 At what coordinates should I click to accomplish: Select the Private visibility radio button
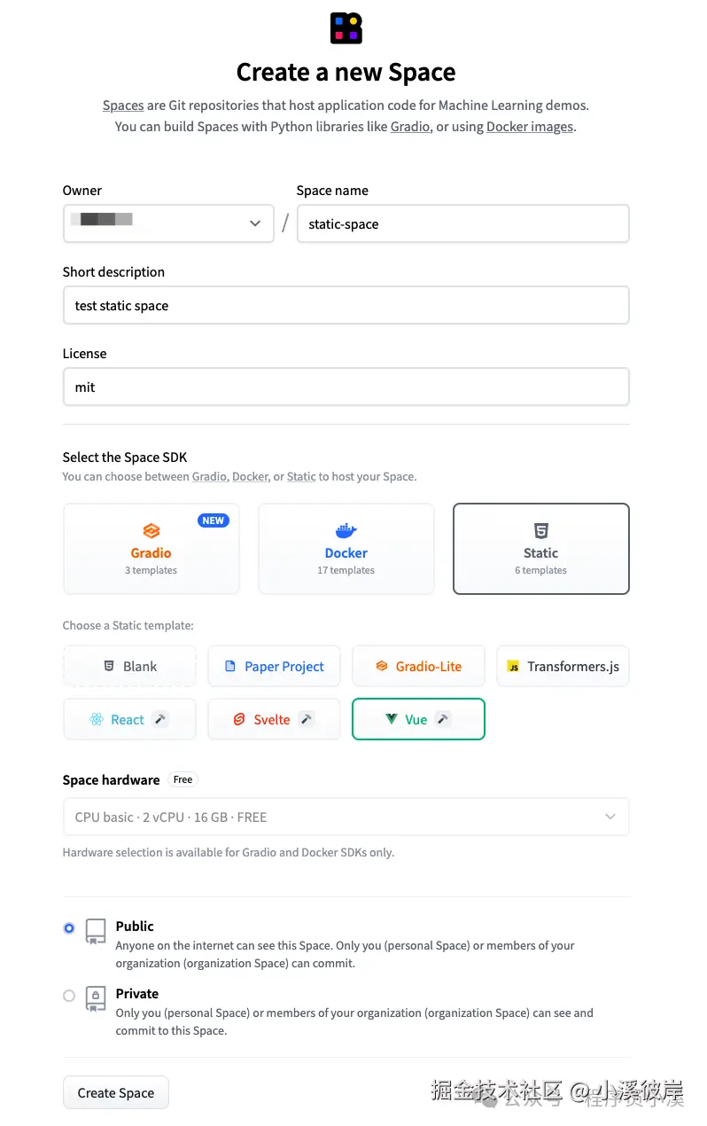point(69,996)
